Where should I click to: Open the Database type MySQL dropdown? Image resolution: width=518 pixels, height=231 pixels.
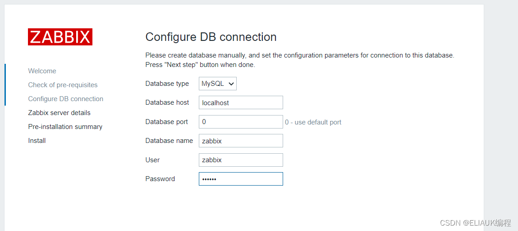pyautogui.click(x=218, y=84)
